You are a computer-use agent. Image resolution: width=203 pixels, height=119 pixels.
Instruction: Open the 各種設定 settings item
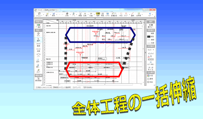coord(114,14)
